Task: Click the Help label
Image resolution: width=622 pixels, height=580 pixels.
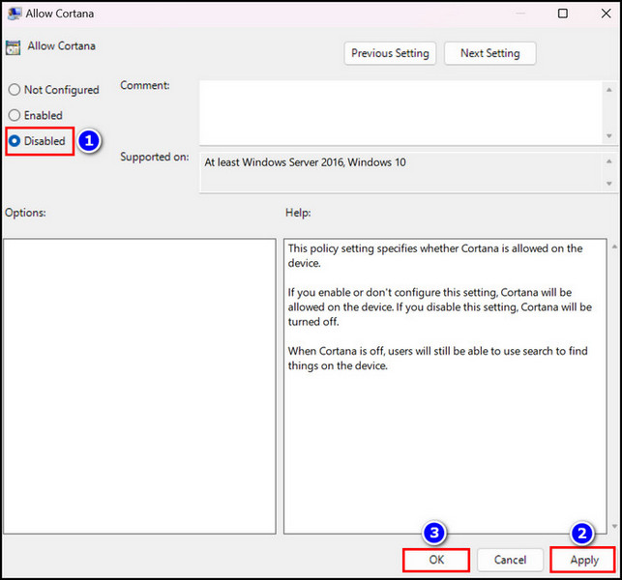Action: 298,213
